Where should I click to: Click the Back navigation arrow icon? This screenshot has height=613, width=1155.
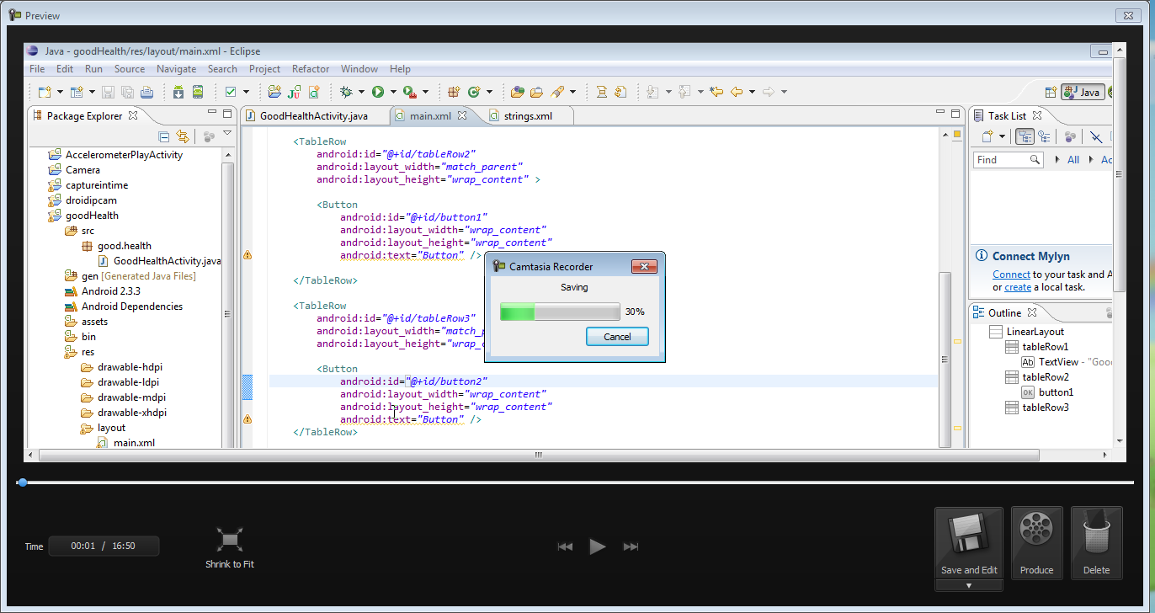[737, 92]
